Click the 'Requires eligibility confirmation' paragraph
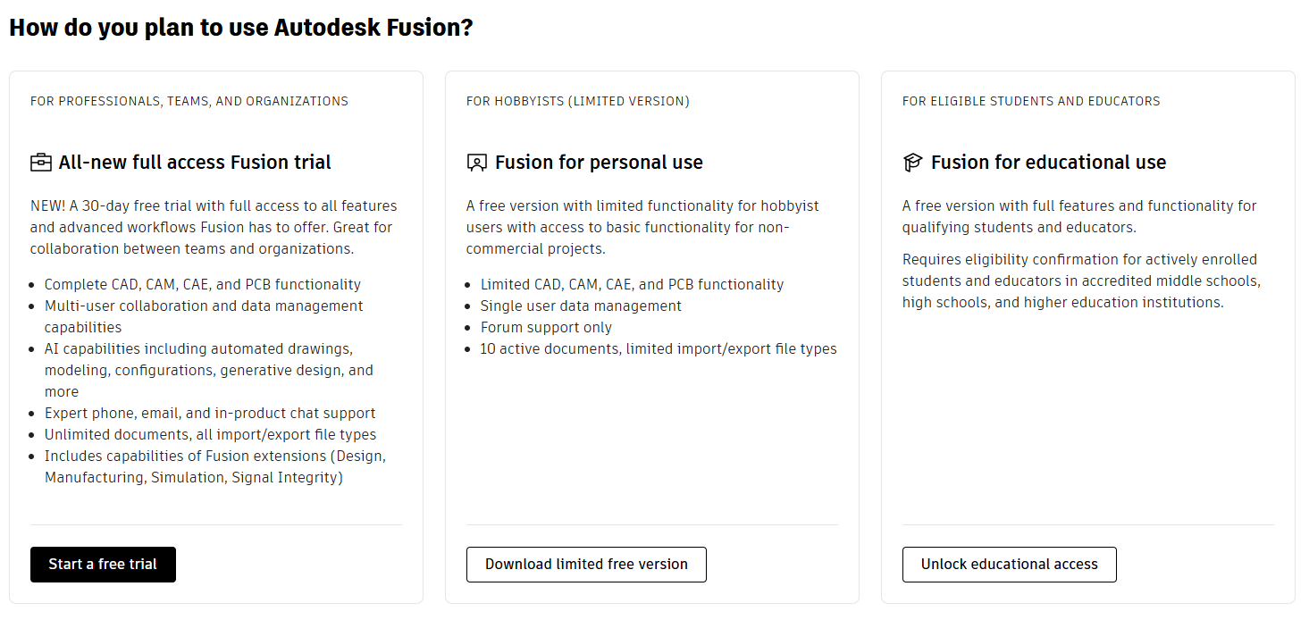This screenshot has width=1309, height=620. (x=1080, y=281)
